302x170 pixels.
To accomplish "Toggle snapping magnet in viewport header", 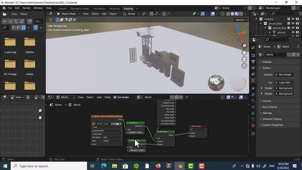I will pyautogui.click(x=151, y=14).
